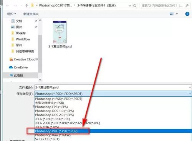This screenshot has height=141, width=192.
Task: Go up one folder level
Action: [26, 6]
